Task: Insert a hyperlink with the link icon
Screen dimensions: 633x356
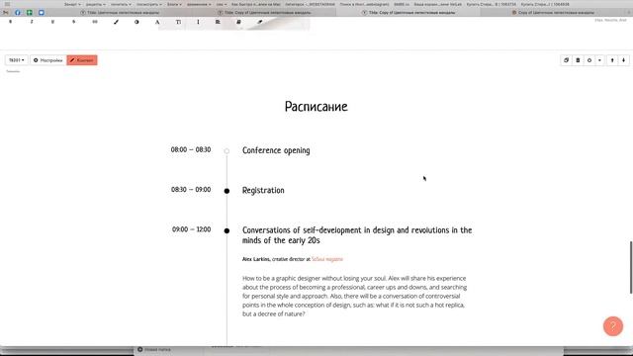Action: click(x=95, y=22)
